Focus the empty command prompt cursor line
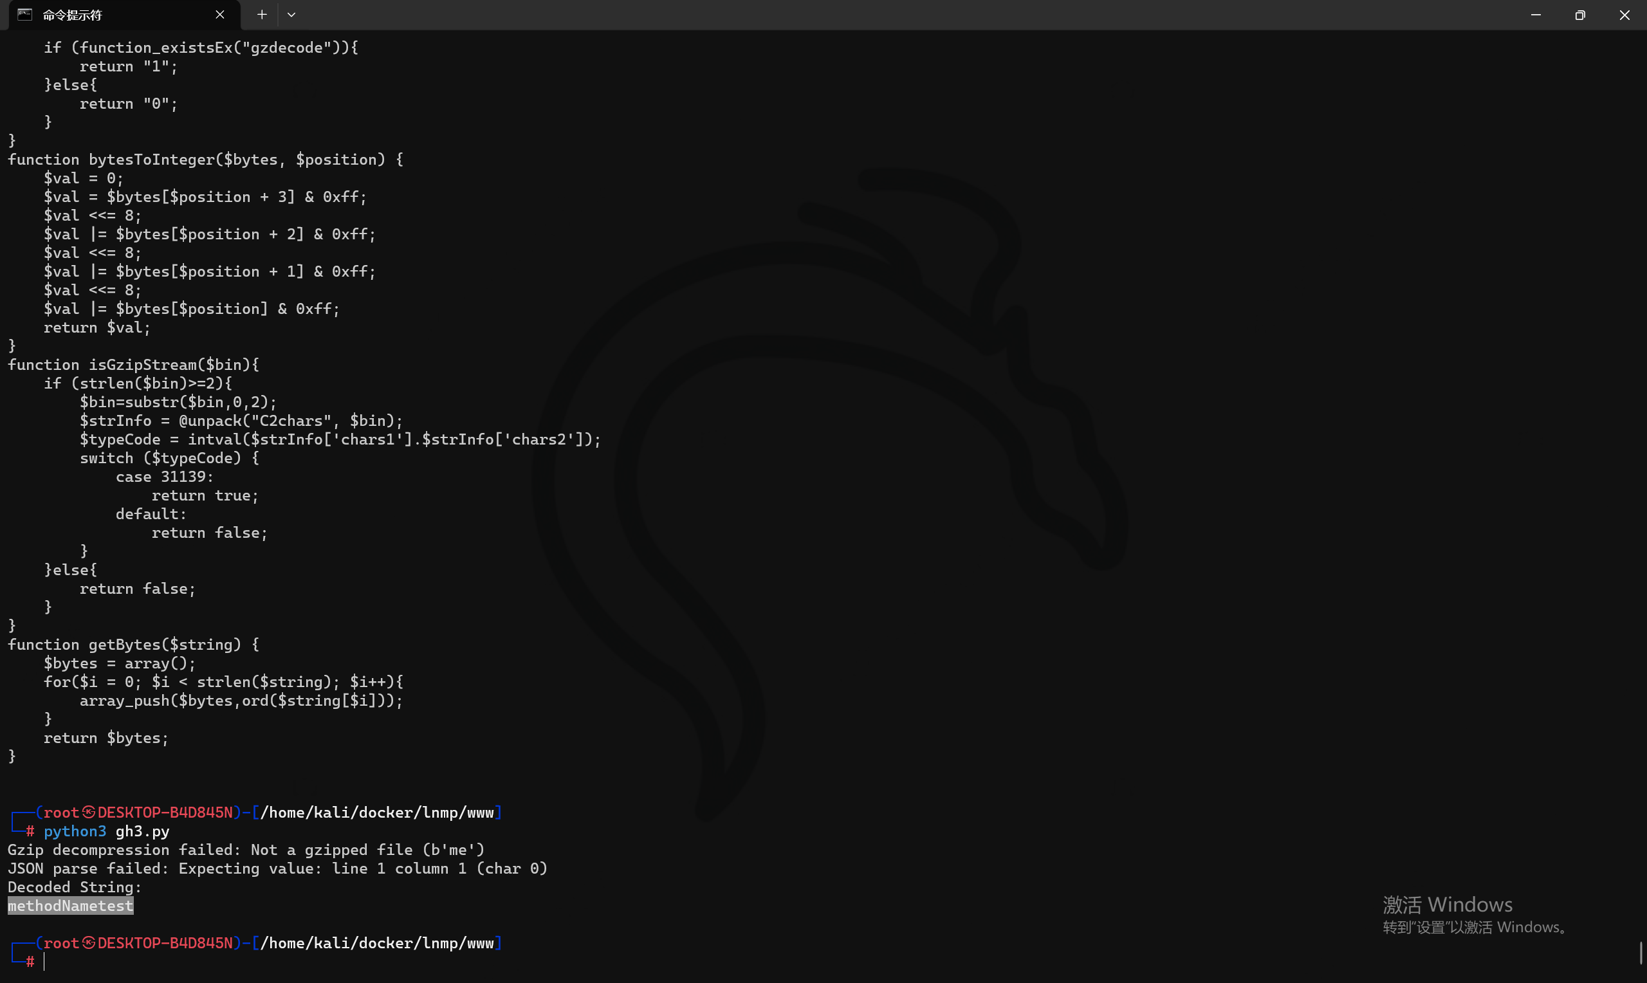Image resolution: width=1647 pixels, height=983 pixels. point(45,961)
